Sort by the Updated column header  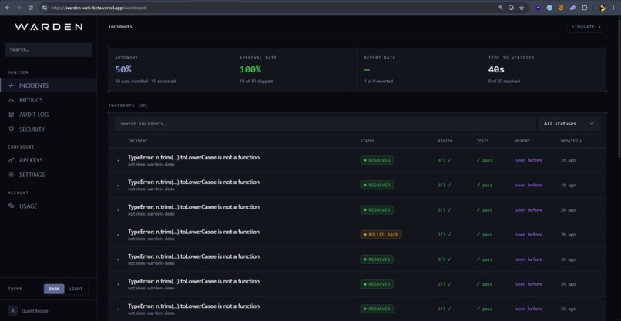(x=571, y=141)
